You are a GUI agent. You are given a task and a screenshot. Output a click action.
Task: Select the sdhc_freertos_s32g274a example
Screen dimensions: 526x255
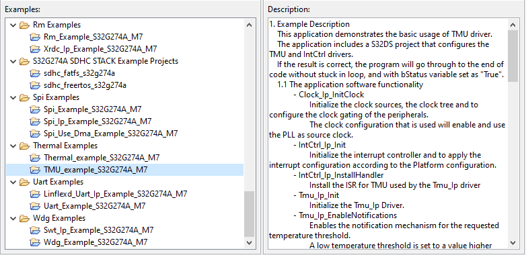click(x=85, y=85)
